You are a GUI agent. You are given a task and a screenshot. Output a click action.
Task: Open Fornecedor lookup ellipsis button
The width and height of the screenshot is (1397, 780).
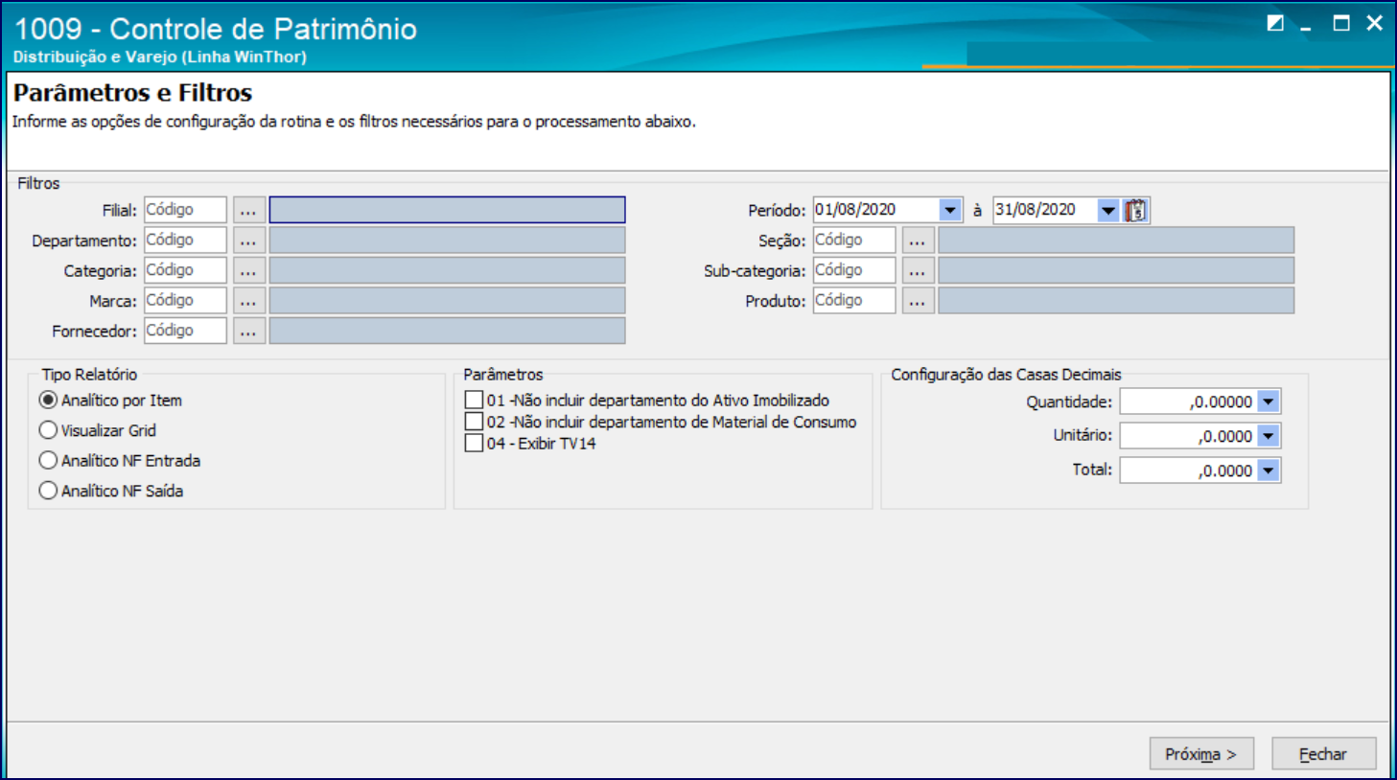point(248,331)
